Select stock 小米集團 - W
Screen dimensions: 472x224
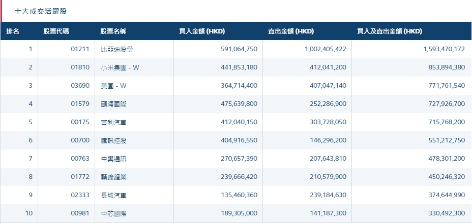pos(120,67)
